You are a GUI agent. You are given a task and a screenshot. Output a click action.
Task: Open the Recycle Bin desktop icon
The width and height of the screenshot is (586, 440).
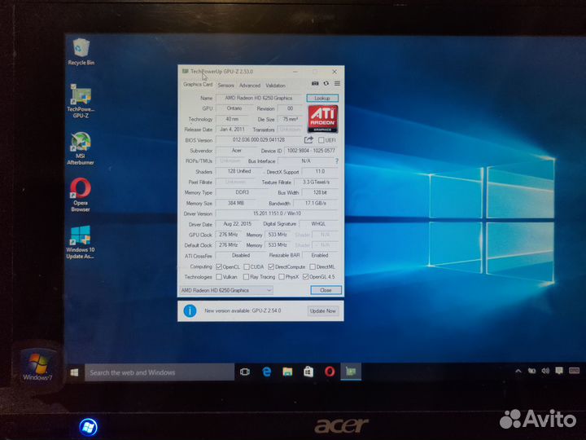click(x=81, y=51)
